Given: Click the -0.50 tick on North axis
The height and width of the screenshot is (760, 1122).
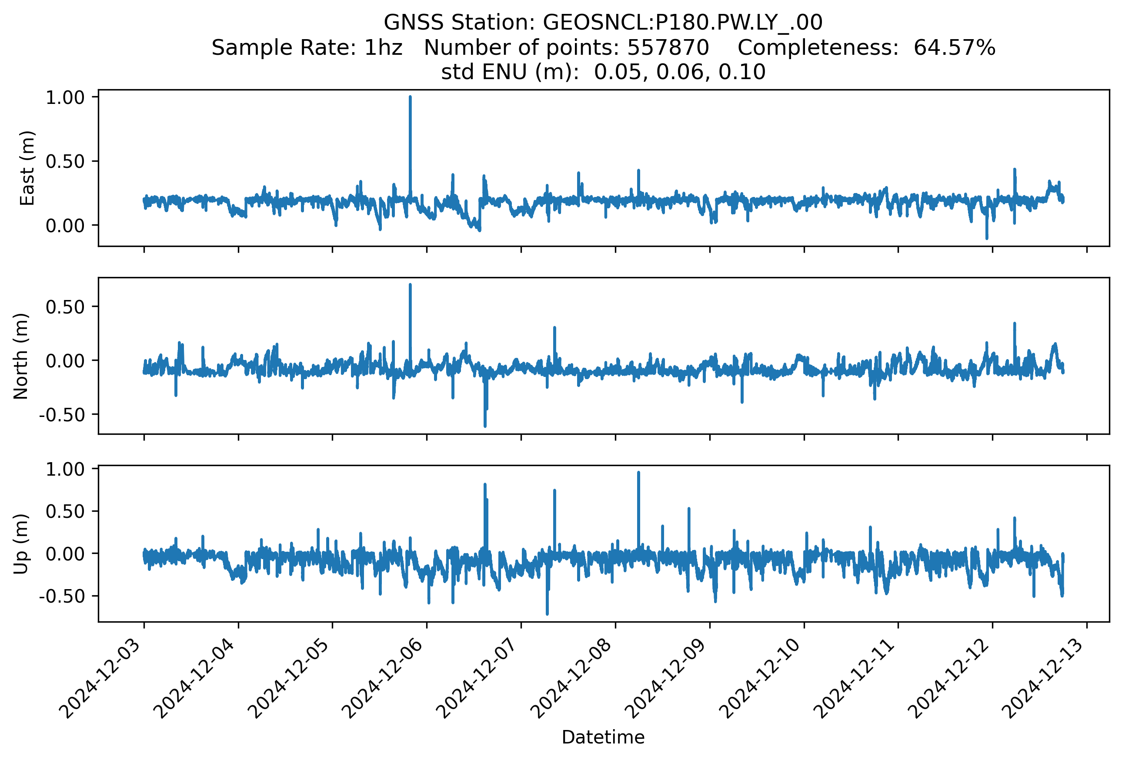Looking at the screenshot, I should tap(62, 414).
